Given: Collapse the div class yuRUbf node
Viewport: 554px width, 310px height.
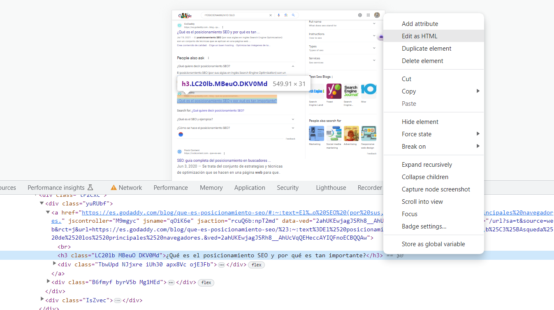Looking at the screenshot, I should tap(42, 203).
